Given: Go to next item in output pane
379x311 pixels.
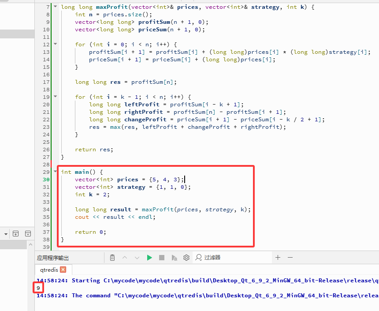Looking at the screenshot, I should click(x=137, y=258).
